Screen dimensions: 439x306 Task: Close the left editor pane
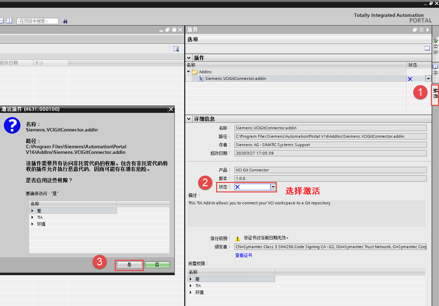pyautogui.click(x=180, y=30)
